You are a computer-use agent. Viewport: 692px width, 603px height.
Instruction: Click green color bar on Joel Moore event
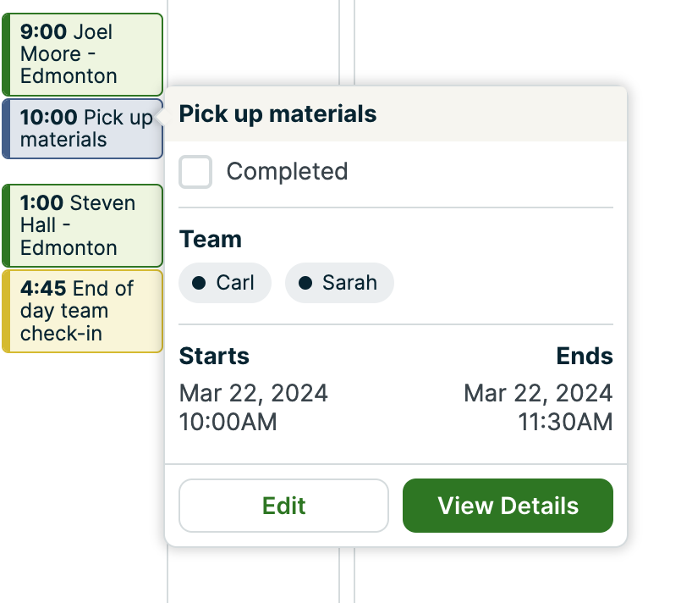pyautogui.click(x=6, y=54)
